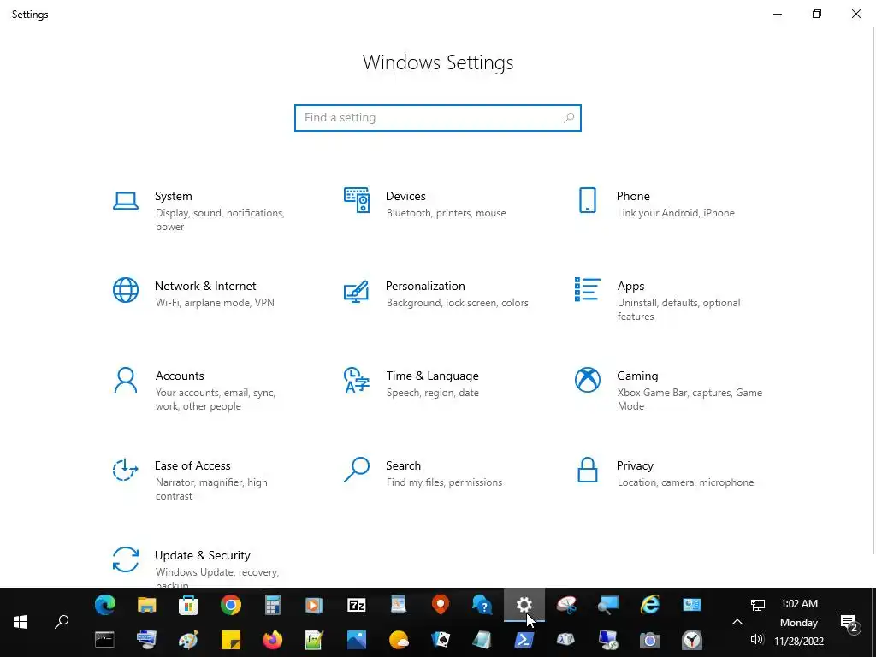Open Weather app taskbar icon
Viewport: 876px width, 657px height.
(399, 640)
